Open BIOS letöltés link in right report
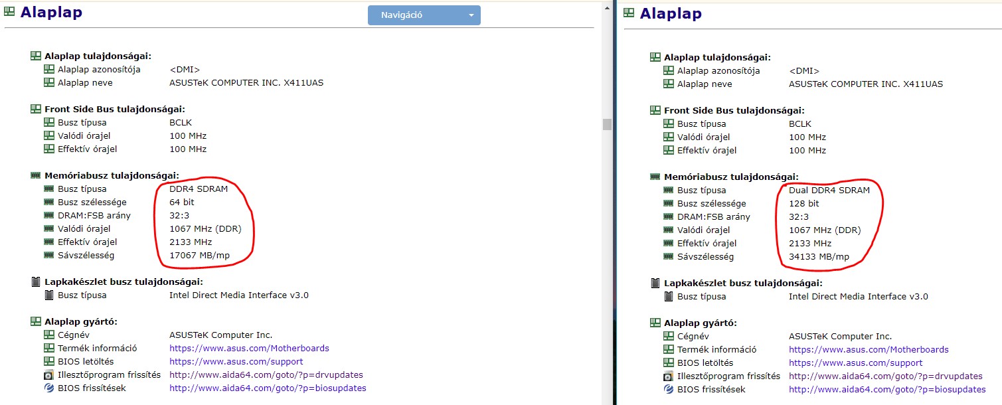 click(x=855, y=363)
